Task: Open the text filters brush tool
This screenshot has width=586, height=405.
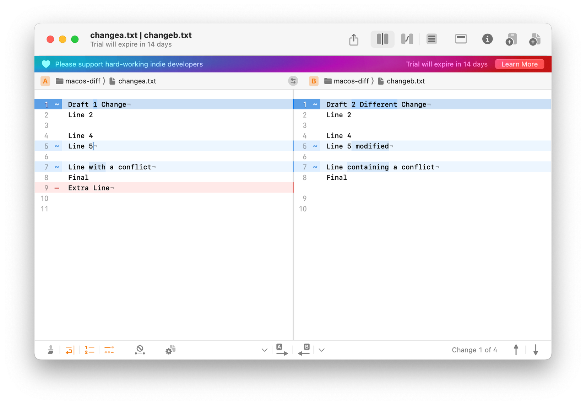Action: 50,350
